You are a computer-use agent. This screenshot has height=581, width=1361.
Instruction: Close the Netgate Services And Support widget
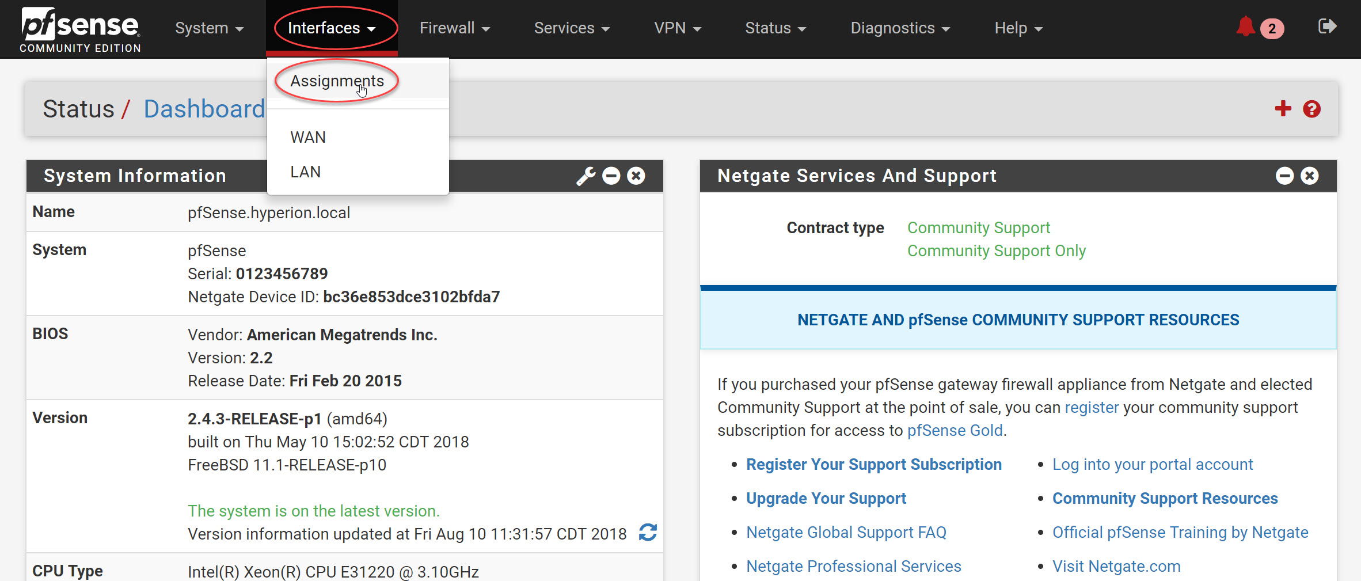1310,176
